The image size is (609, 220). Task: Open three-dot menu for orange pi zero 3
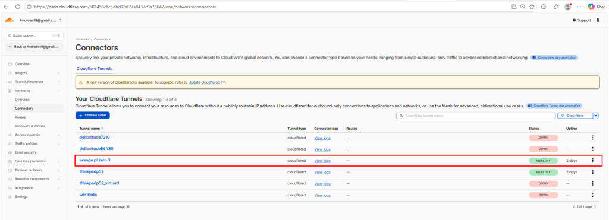(x=593, y=160)
